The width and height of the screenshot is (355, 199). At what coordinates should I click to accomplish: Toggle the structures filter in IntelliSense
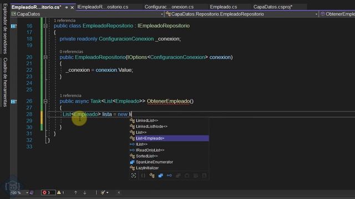click(x=160, y=176)
